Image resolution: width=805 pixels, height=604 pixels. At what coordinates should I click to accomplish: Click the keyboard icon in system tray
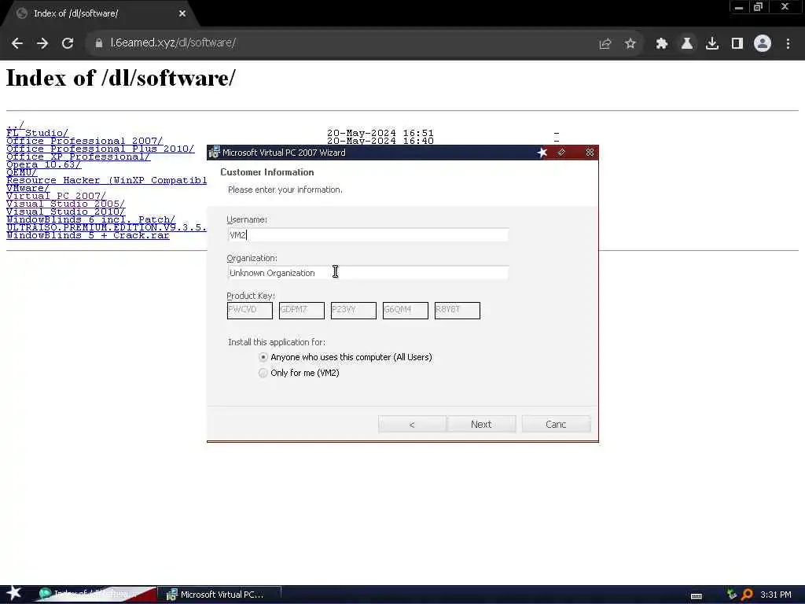point(697,596)
